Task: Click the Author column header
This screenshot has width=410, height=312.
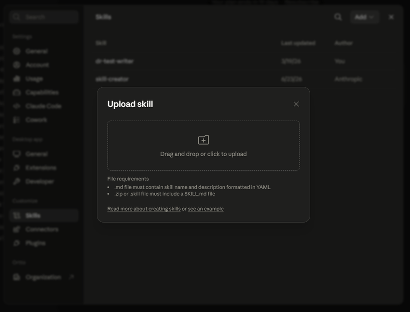Action: click(343, 43)
